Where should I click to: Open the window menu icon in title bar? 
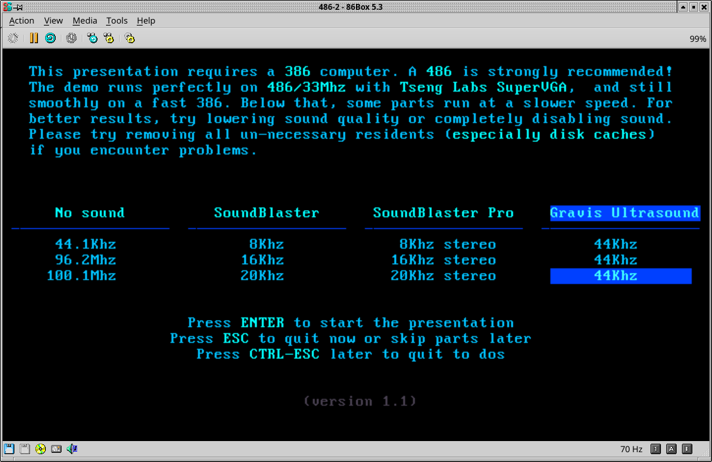coord(7,7)
